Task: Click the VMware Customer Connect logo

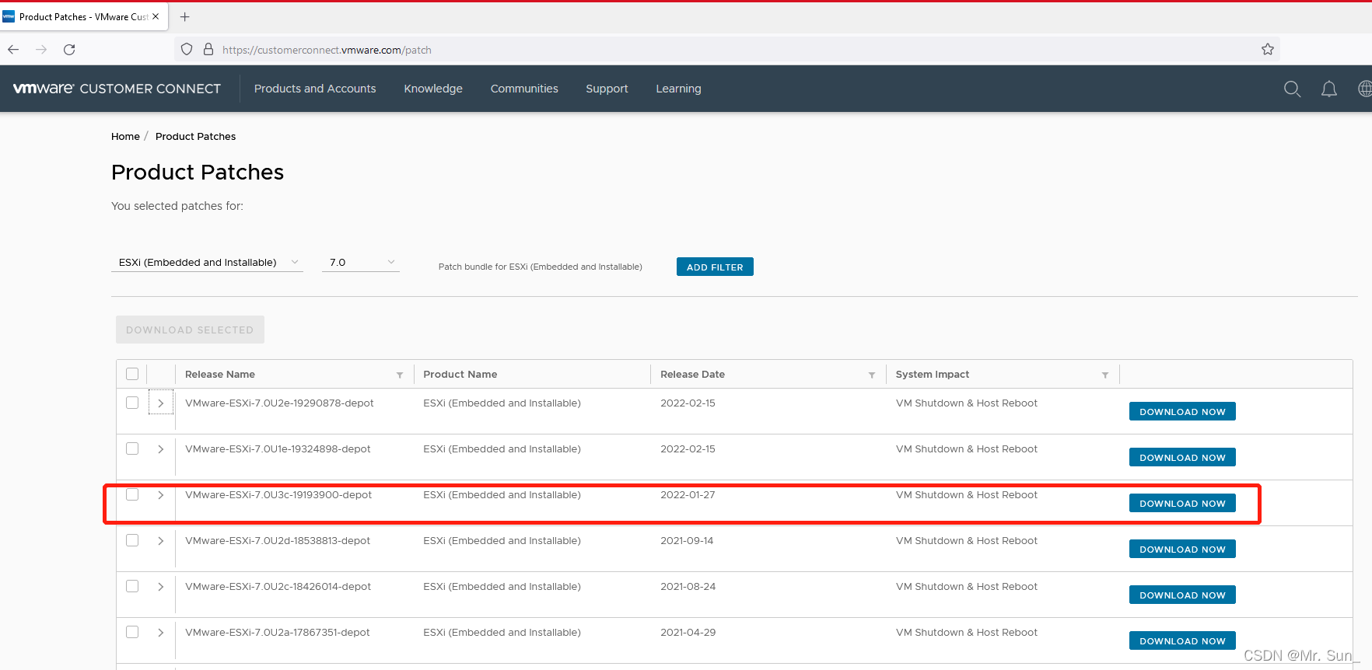Action: point(117,89)
